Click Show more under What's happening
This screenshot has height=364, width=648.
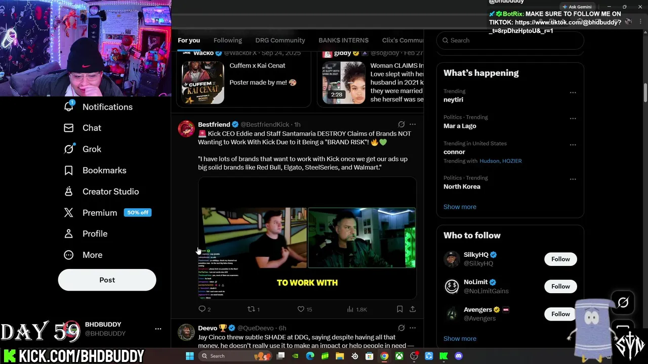(460, 207)
